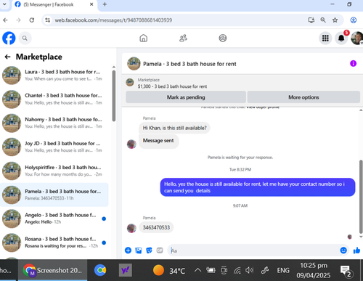Click the blue 'Hello, yes the house' reply bubble

(258, 187)
